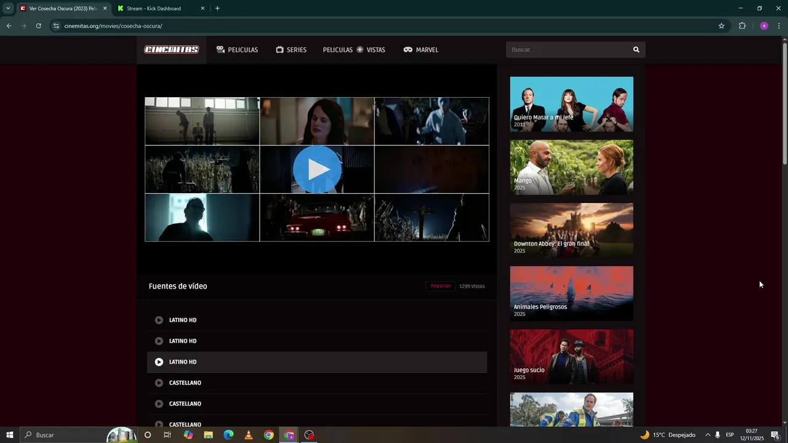Launch Copilot from the taskbar
The height and width of the screenshot is (443, 788).
pyautogui.click(x=188, y=435)
